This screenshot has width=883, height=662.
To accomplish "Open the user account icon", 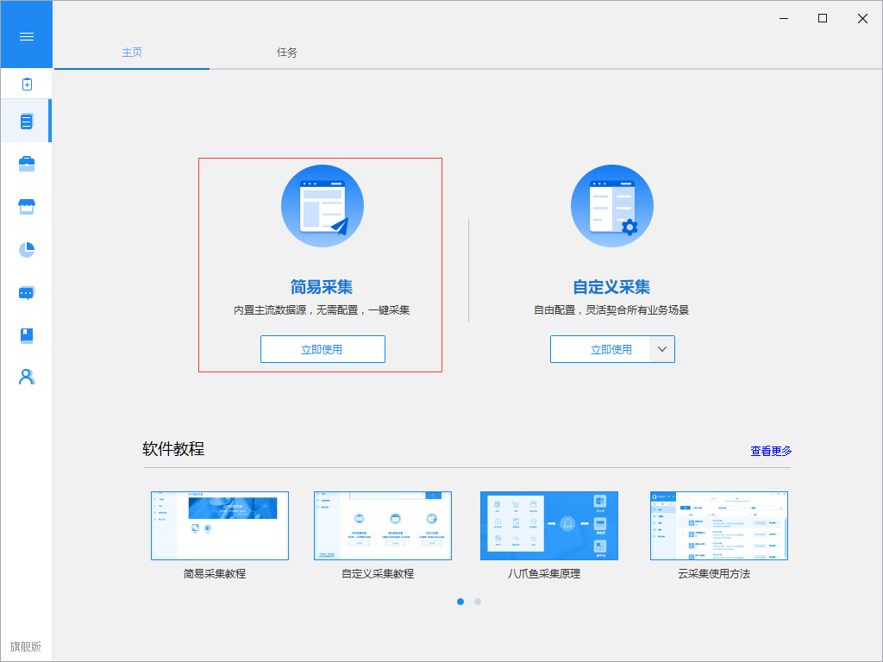I will coord(27,377).
